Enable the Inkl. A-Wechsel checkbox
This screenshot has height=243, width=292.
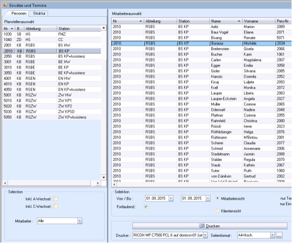[56, 198]
